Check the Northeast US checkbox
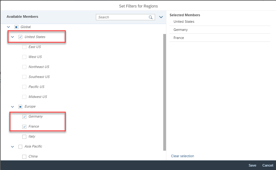The width and height of the screenshot is (276, 170). click(x=24, y=67)
